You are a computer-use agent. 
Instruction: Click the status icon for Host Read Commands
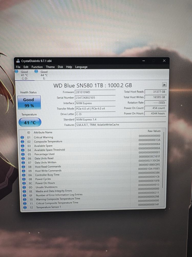[x=24, y=167]
